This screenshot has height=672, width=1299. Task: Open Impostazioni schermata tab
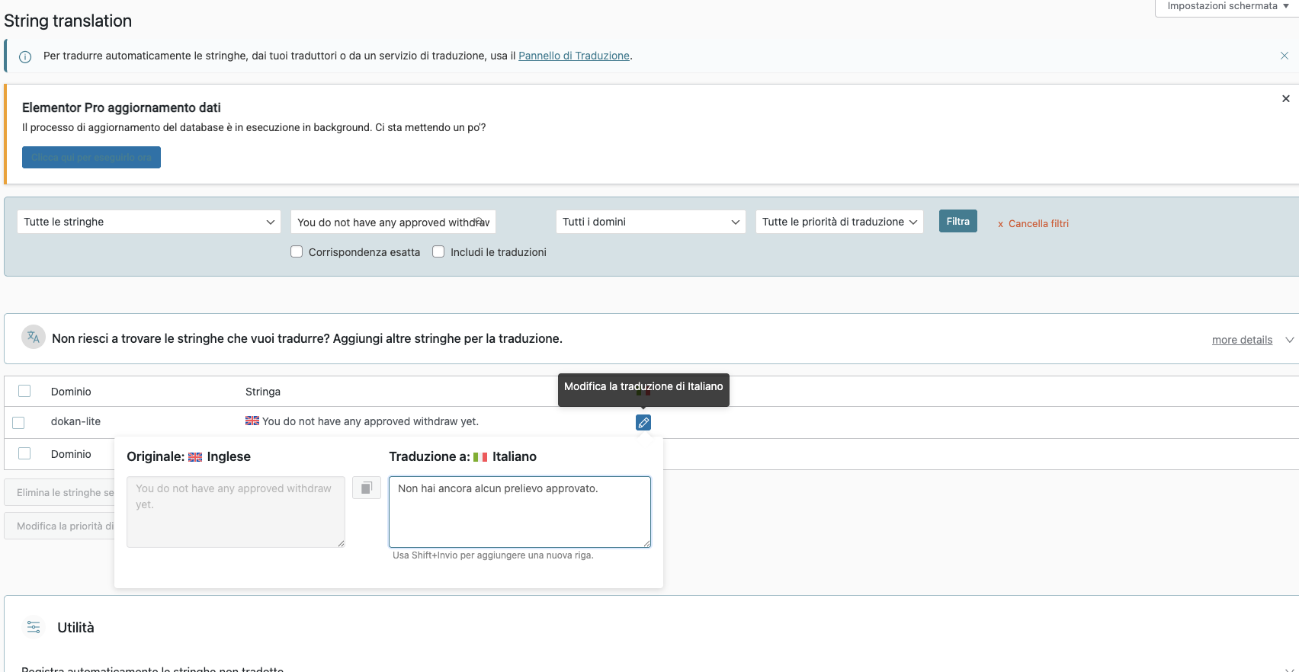pyautogui.click(x=1227, y=6)
